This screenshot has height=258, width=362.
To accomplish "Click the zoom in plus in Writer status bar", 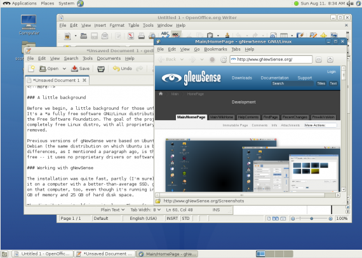I will (330, 219).
